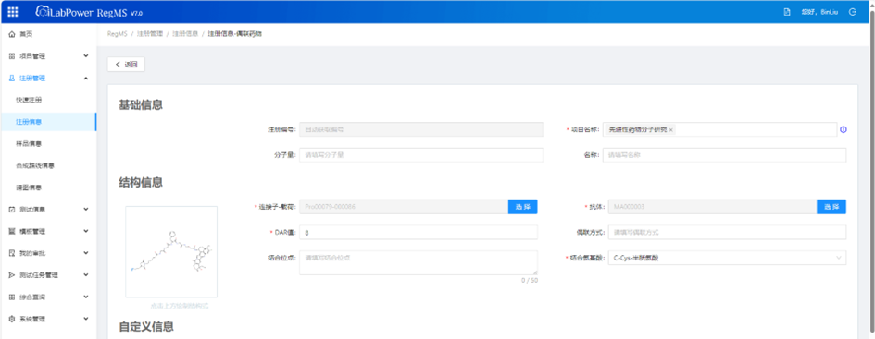Click the 自定义信息 section heading
The height and width of the screenshot is (339, 875).
146,327
